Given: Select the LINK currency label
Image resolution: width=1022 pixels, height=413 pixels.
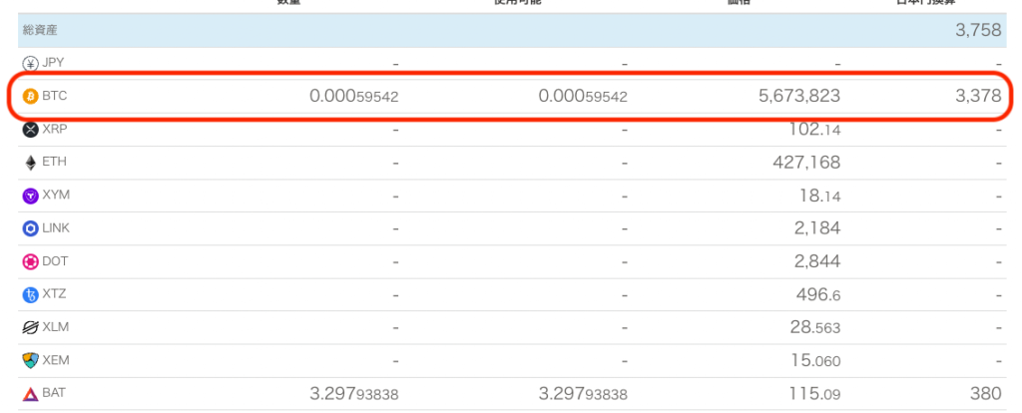Looking at the screenshot, I should [x=56, y=228].
